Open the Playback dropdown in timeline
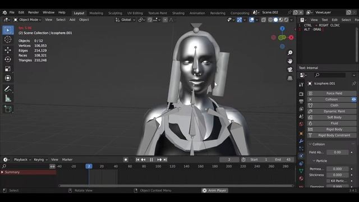This screenshot has width=359, height=202. 22,159
